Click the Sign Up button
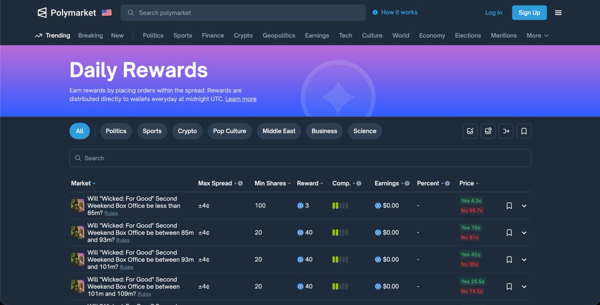Screen dimensions: 600x305 529,12
